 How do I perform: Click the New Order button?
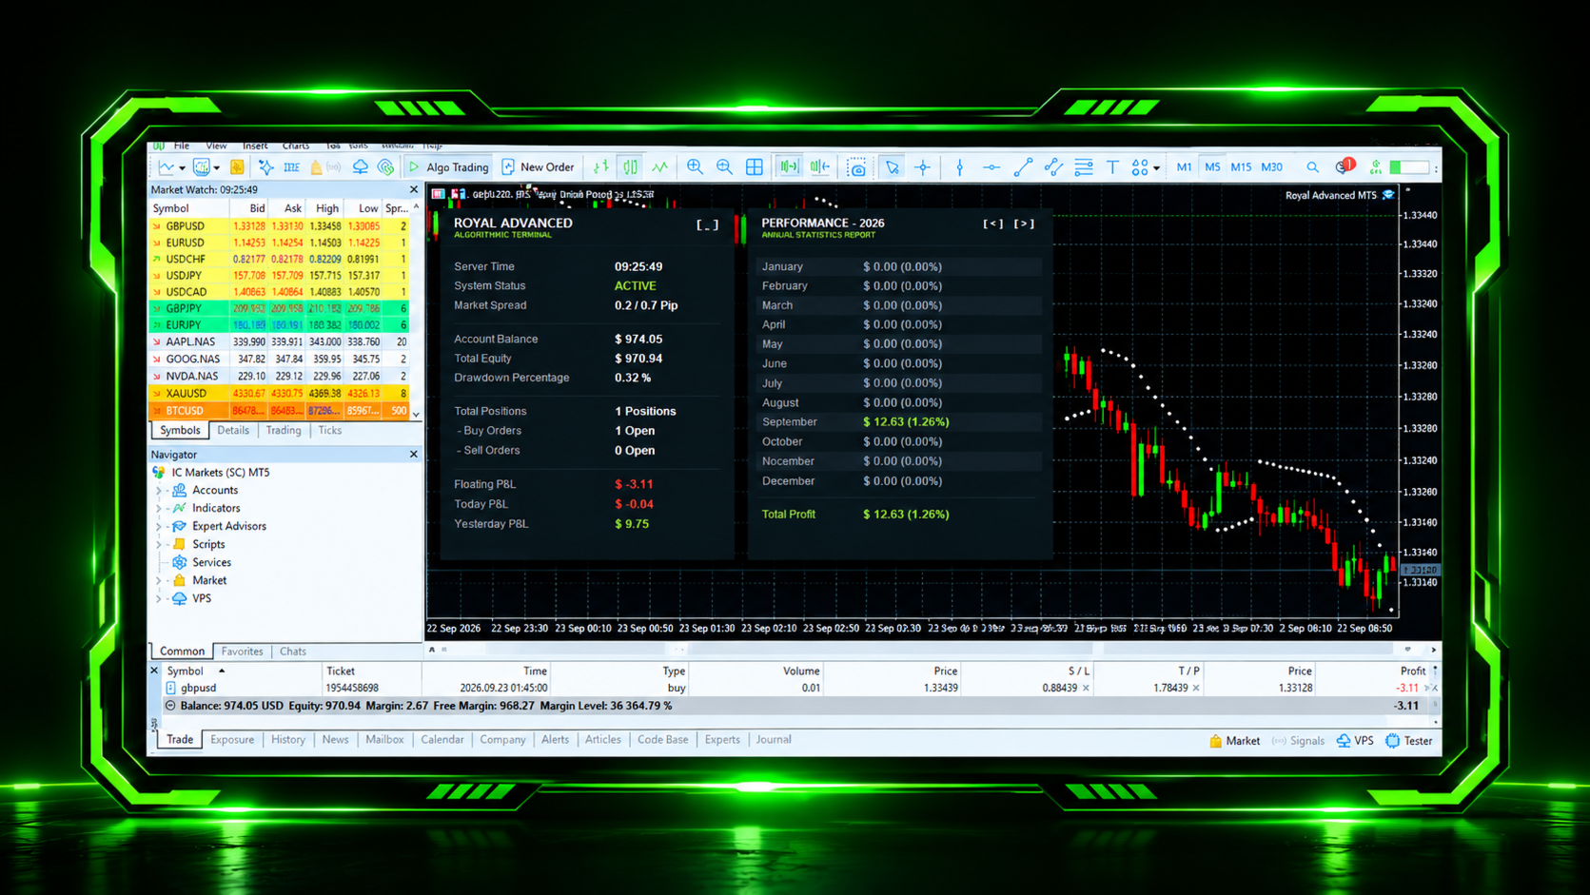tap(539, 167)
